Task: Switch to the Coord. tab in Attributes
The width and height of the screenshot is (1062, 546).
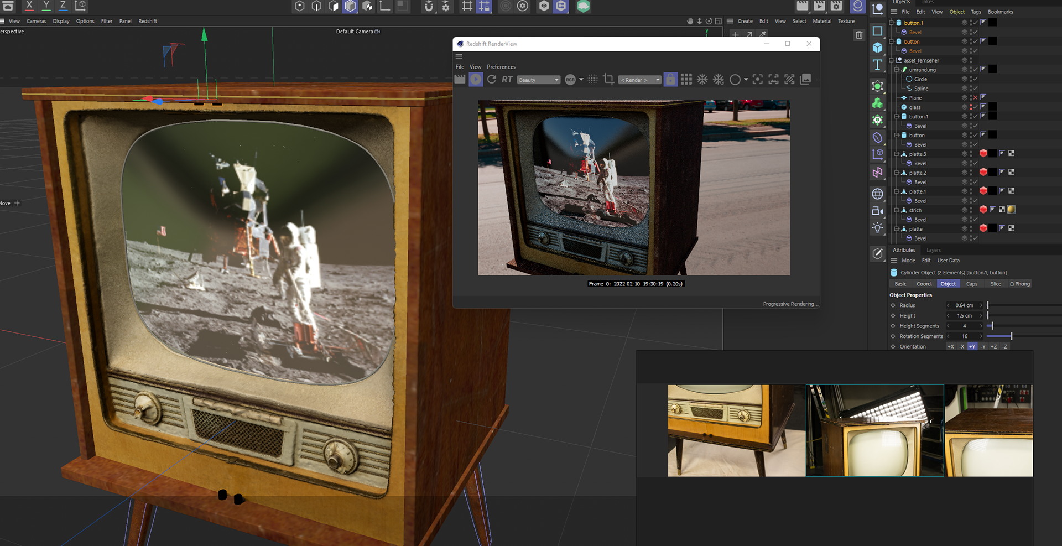Action: tap(924, 284)
